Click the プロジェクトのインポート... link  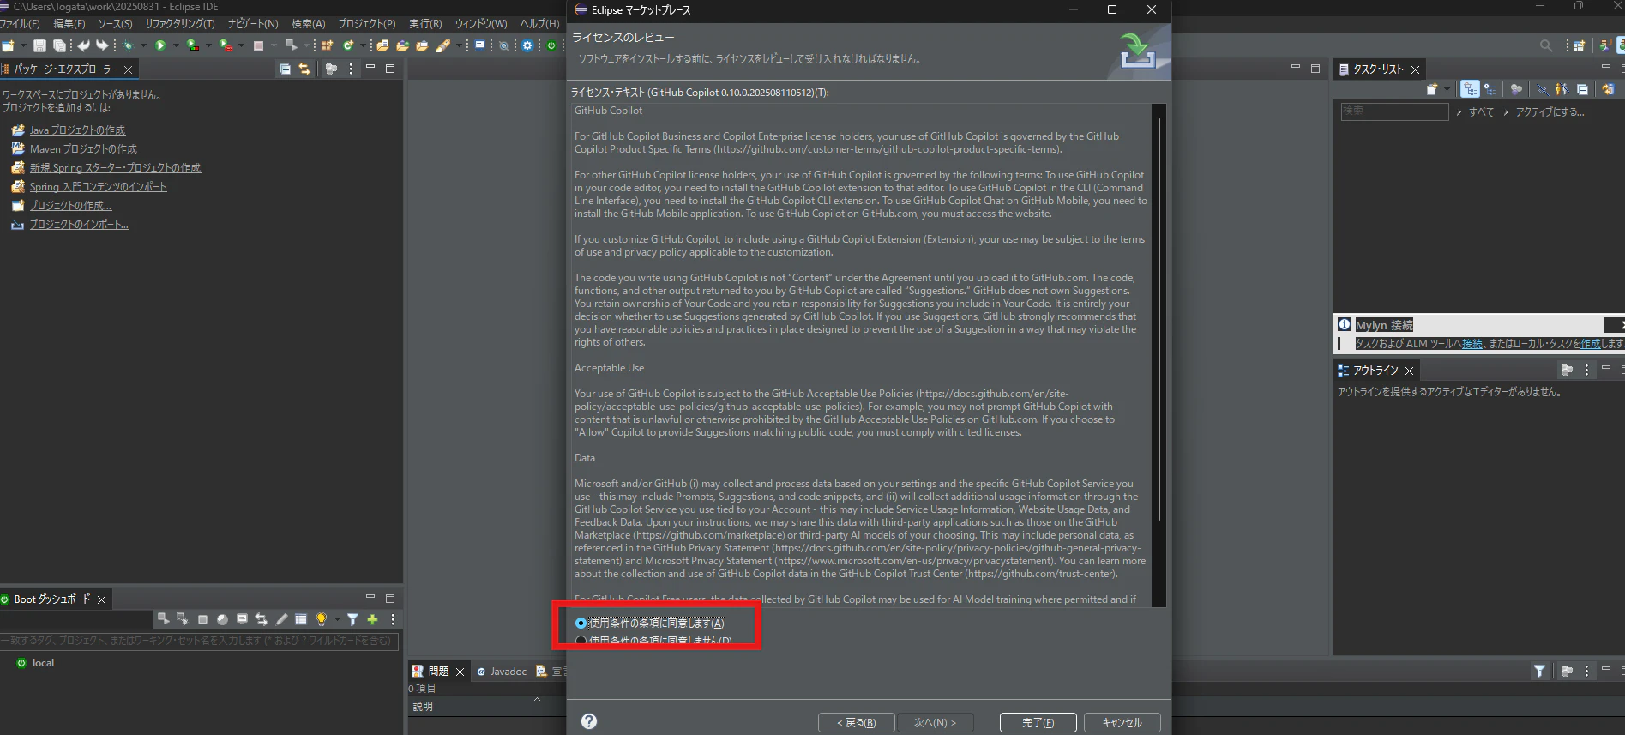[x=79, y=225]
